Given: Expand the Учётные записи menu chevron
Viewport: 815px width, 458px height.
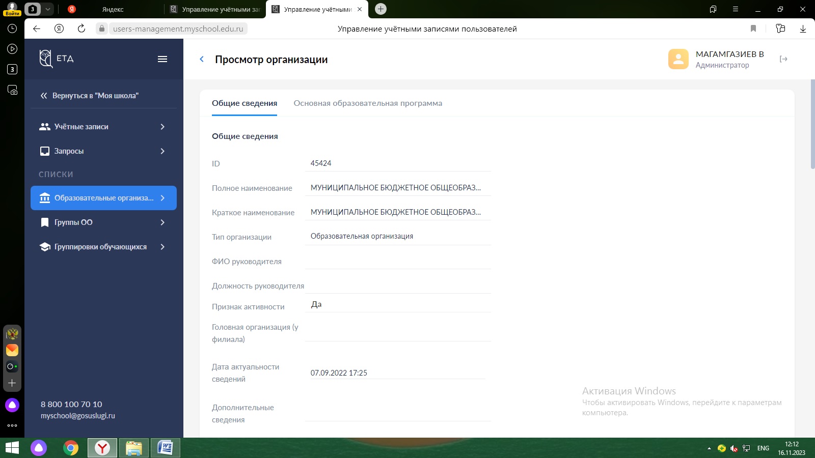Looking at the screenshot, I should click(162, 127).
